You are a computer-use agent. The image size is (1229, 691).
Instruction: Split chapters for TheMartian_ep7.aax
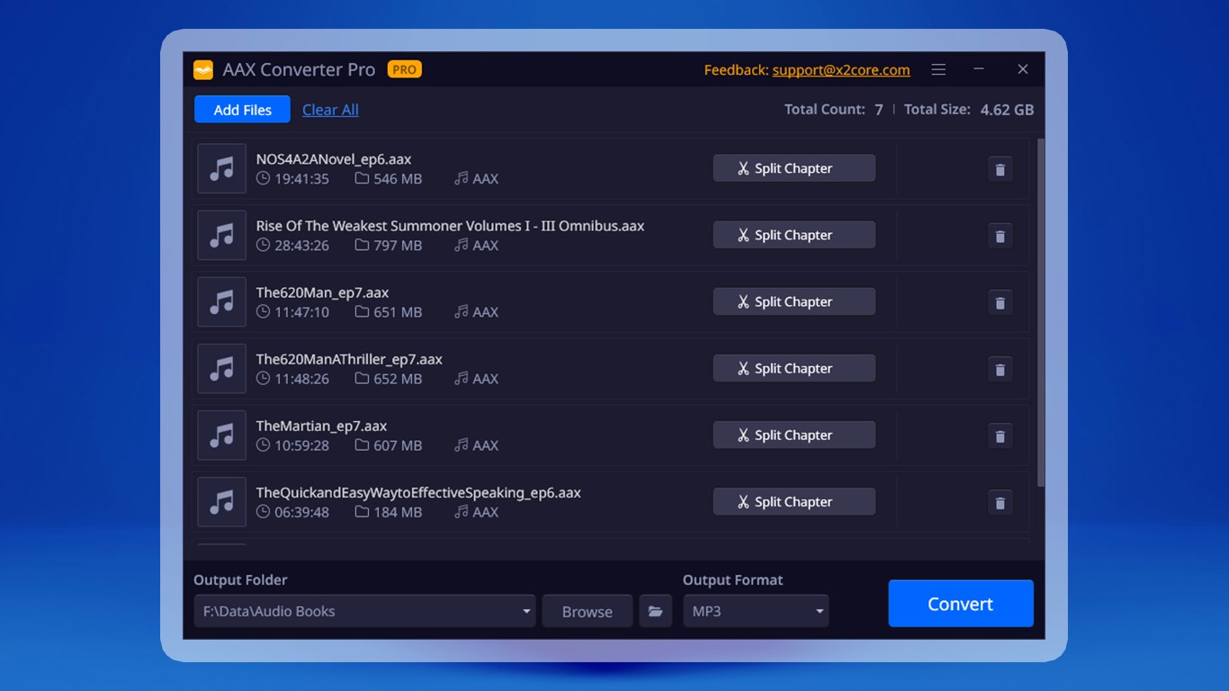794,435
